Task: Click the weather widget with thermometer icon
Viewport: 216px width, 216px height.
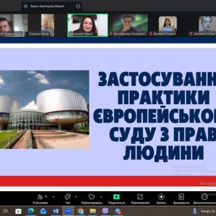Action: (204, 211)
